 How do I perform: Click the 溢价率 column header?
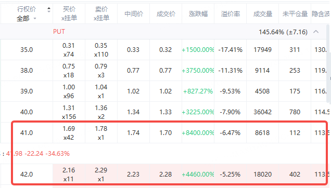231,14
